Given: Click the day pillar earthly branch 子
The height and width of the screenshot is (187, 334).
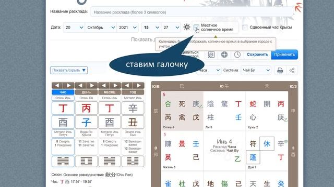Looking at the screenshot, I should point(86,122).
